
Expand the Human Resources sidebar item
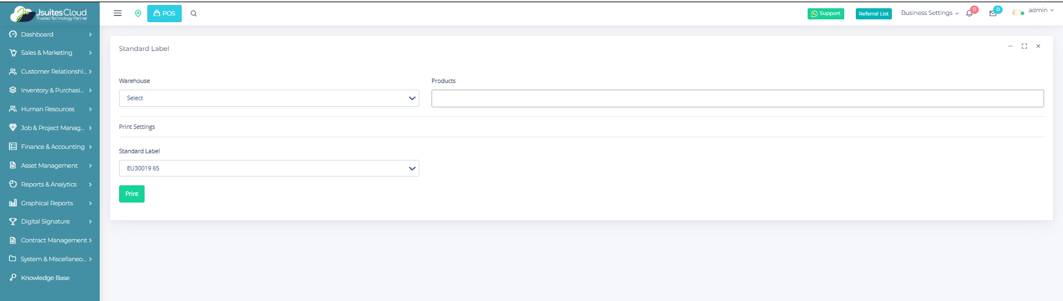point(51,109)
